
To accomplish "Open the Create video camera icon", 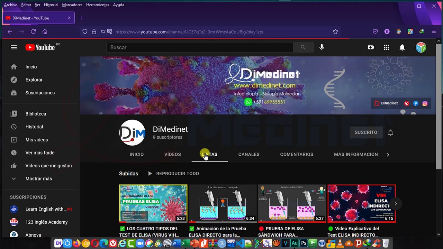I will point(371,47).
